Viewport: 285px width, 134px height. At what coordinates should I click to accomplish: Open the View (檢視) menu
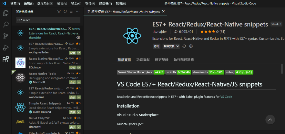coord(62,4)
